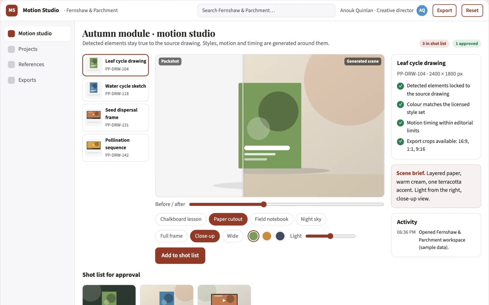Click the 3 in shot list badge
Viewport: 489px width, 305px height.
pos(434,44)
